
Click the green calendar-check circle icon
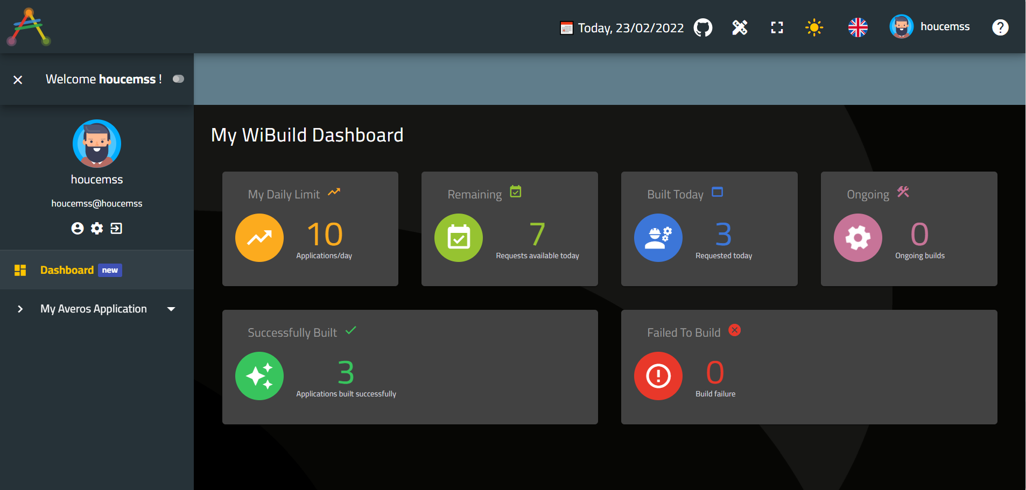(459, 238)
